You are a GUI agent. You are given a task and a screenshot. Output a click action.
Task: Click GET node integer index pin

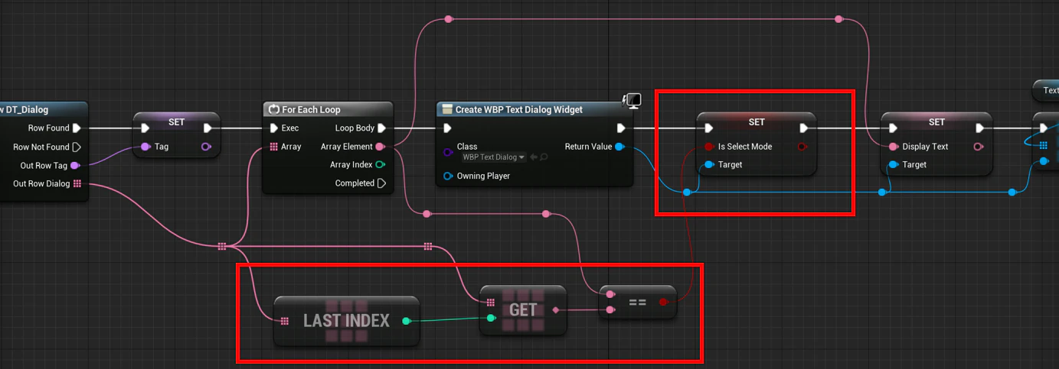[491, 319]
